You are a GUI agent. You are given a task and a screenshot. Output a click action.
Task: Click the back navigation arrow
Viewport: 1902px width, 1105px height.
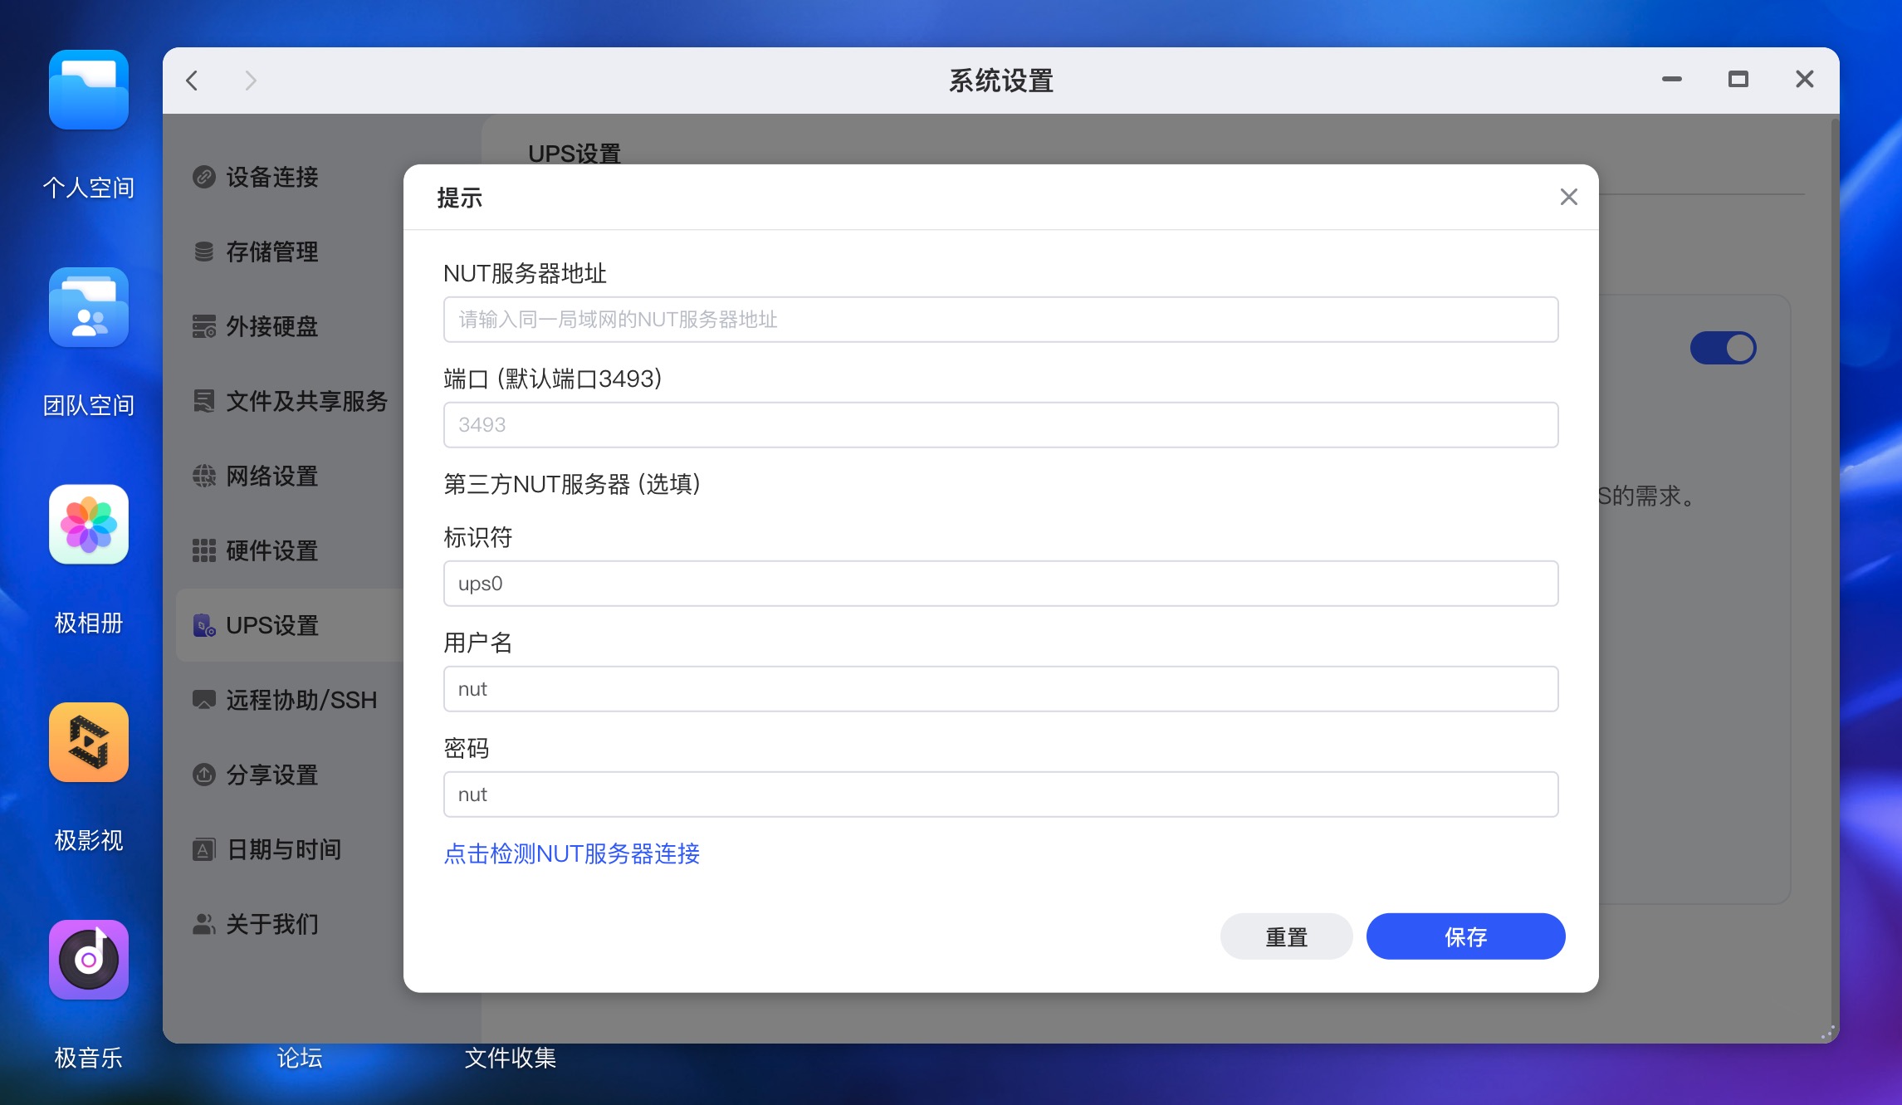[x=193, y=81]
